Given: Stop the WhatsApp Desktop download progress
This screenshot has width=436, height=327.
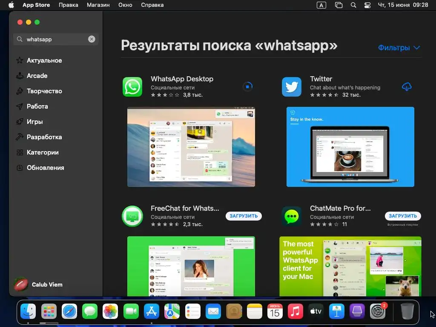Looking at the screenshot, I should [247, 87].
